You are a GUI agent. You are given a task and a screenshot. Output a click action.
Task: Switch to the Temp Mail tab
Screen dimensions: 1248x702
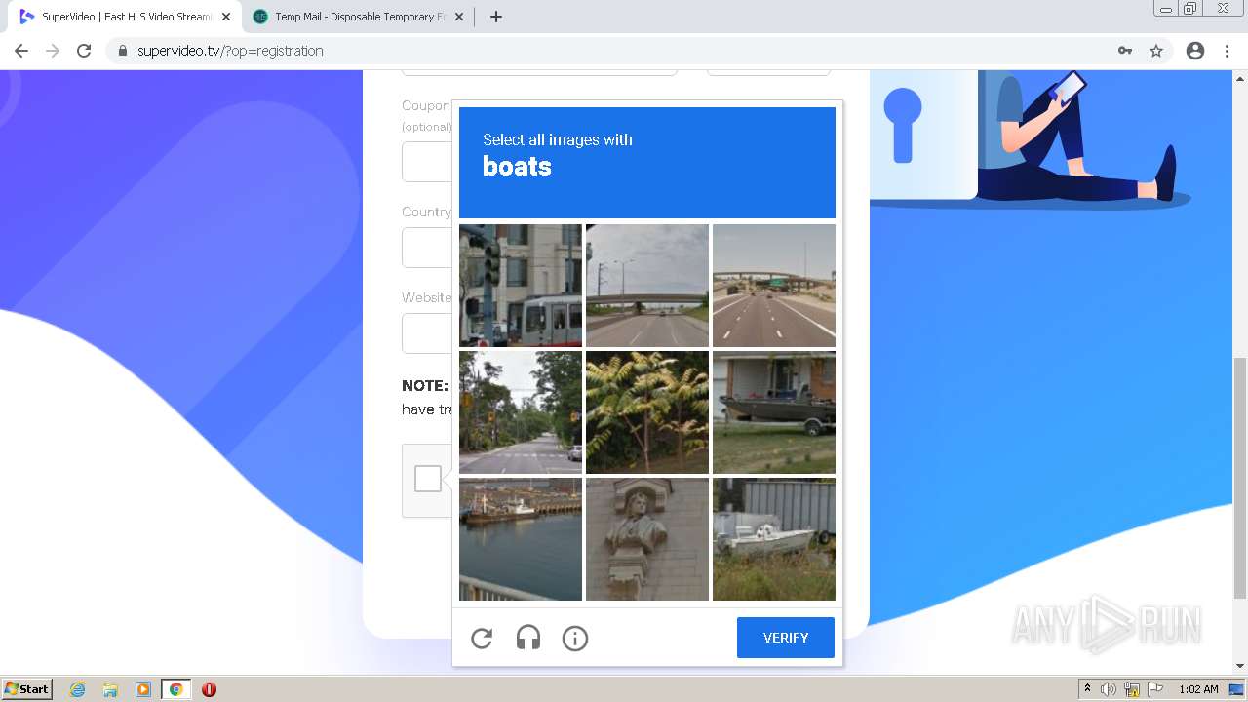point(357,17)
